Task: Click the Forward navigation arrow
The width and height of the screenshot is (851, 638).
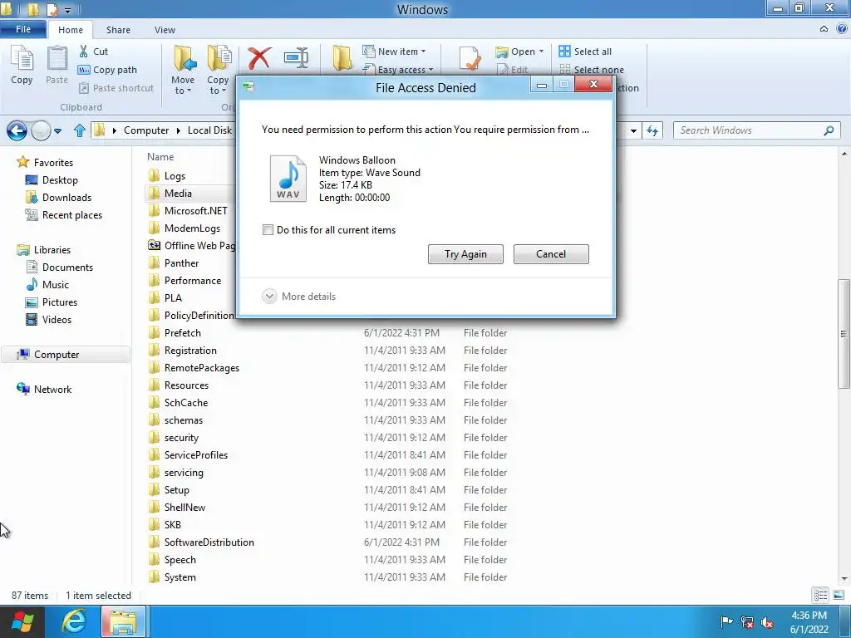Action: tap(41, 130)
